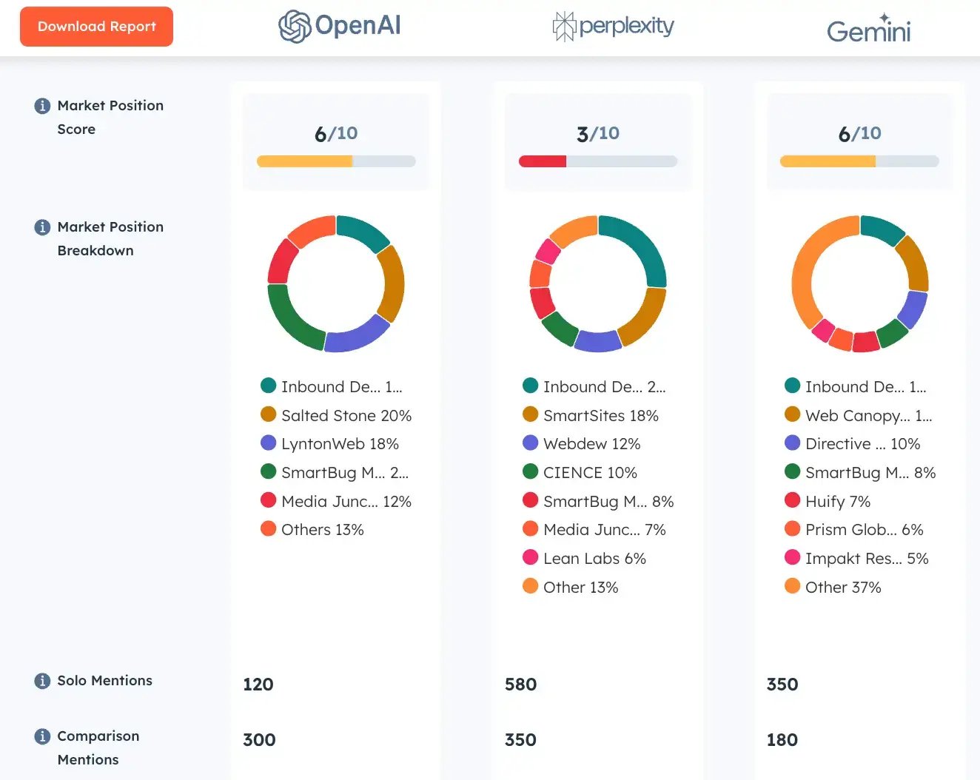Click Web Canopy... legend label
This screenshot has width=980, height=780.
(x=869, y=416)
